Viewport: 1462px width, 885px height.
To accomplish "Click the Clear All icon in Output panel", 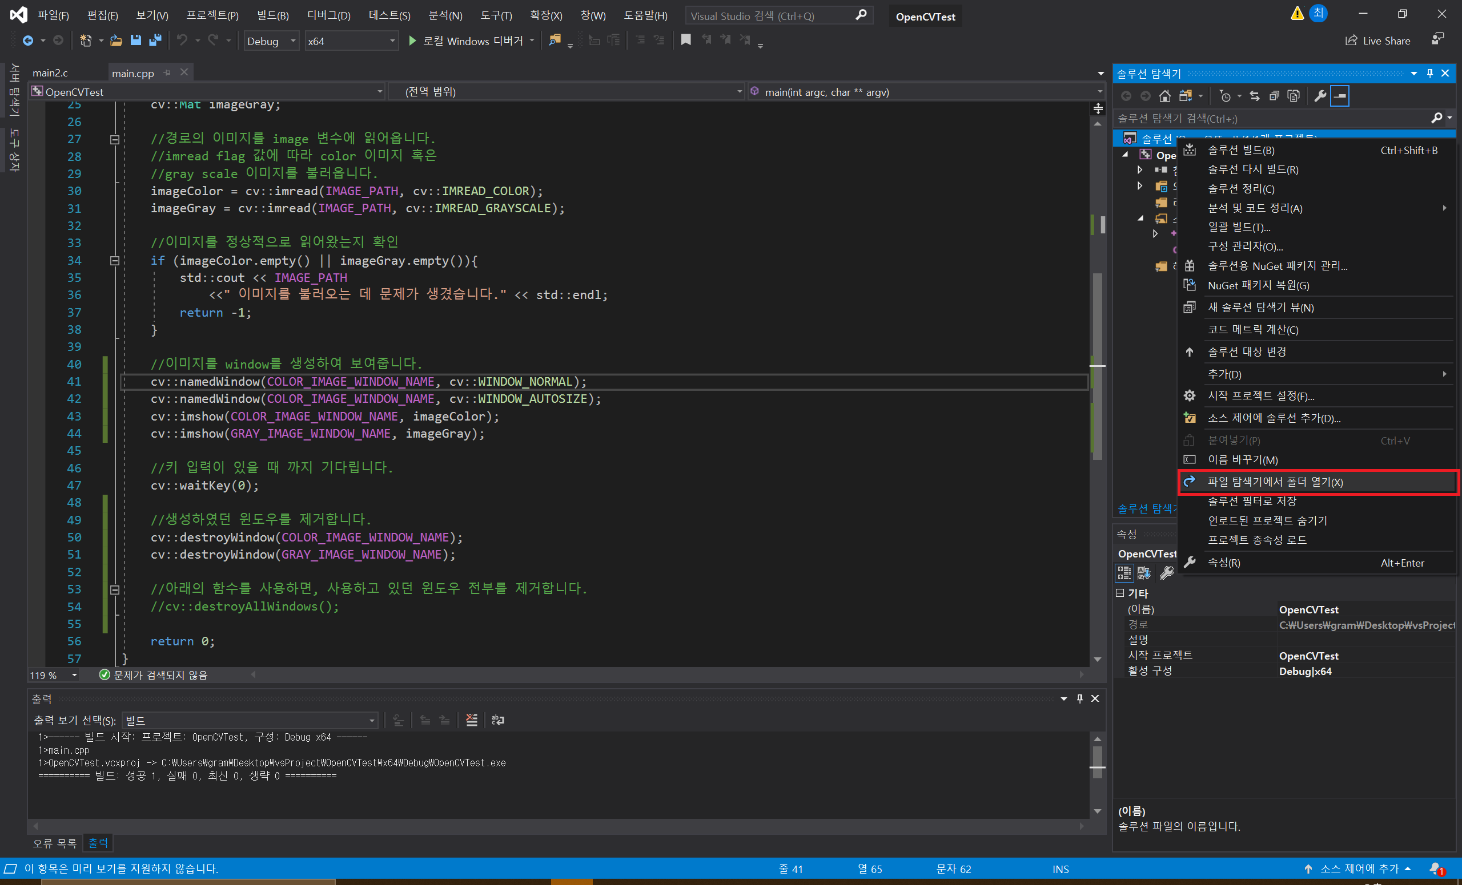I will (x=472, y=720).
